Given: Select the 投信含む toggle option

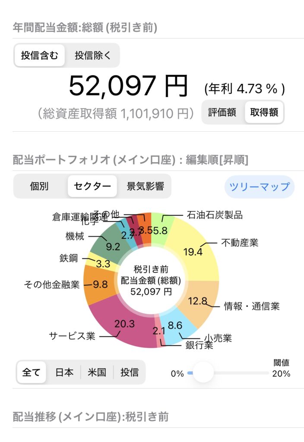Looking at the screenshot, I should [x=39, y=56].
